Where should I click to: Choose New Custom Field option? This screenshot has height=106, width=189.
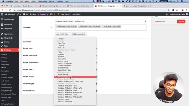click(x=75, y=77)
